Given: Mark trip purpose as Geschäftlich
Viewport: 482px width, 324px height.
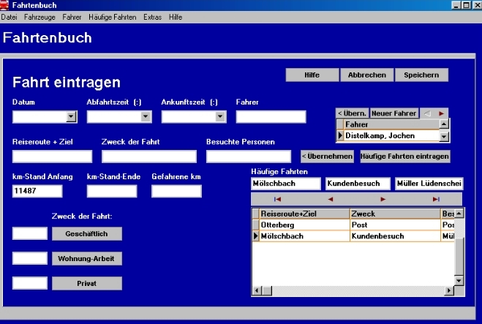Looking at the screenshot, I should 86,233.
